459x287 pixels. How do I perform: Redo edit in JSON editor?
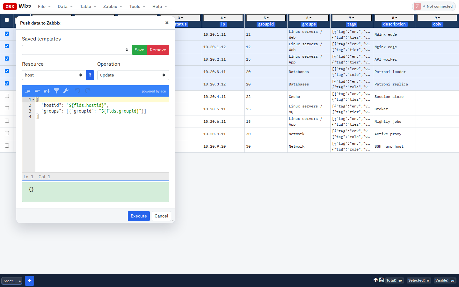click(x=87, y=91)
